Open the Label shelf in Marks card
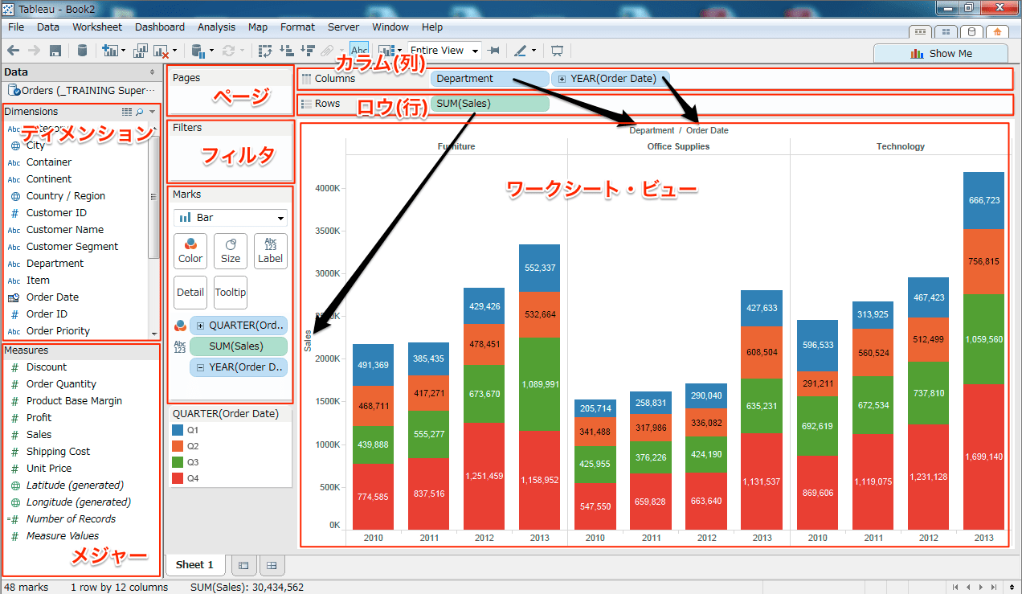The image size is (1022, 594). click(x=270, y=251)
